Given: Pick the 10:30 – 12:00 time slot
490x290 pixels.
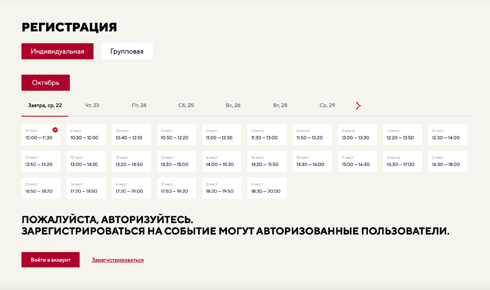Looking at the screenshot, I should (x=86, y=135).
